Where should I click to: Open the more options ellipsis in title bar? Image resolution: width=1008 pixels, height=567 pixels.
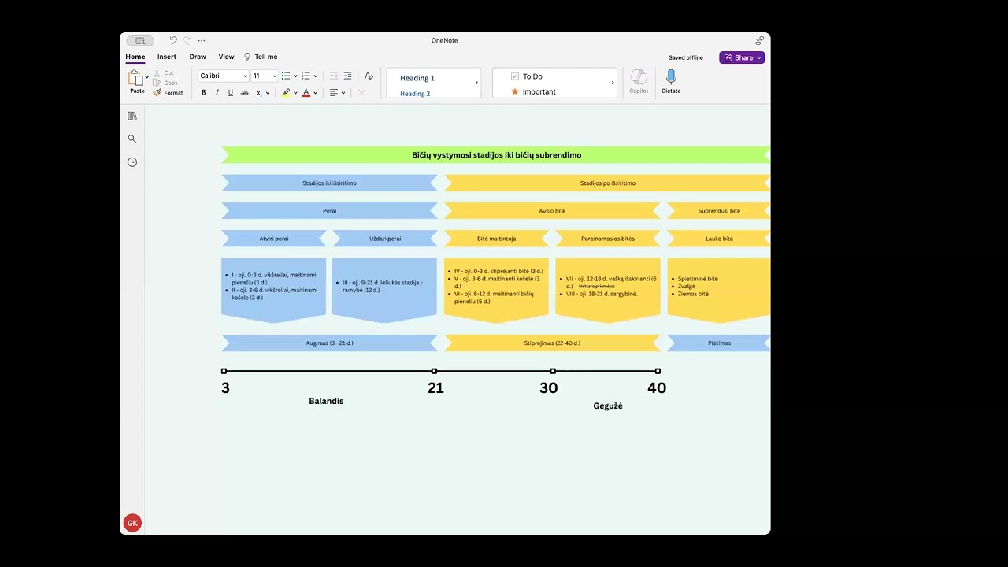coord(202,40)
